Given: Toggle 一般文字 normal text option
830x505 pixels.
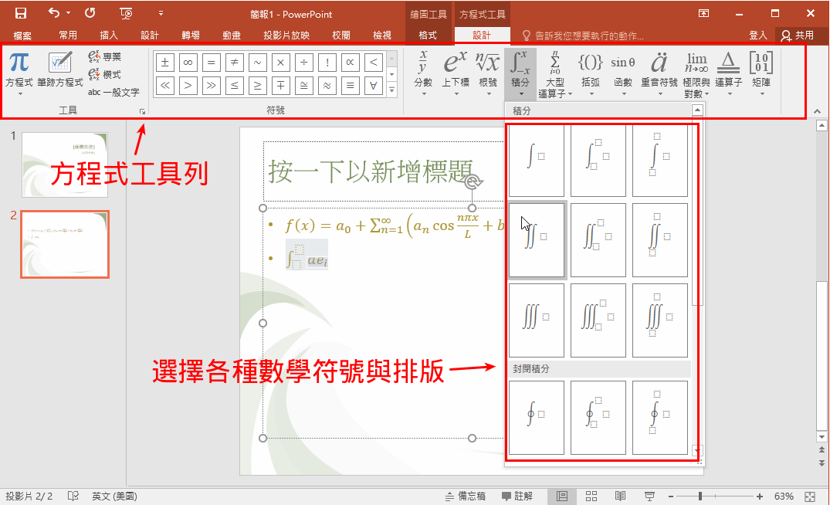Looking at the screenshot, I should (113, 92).
